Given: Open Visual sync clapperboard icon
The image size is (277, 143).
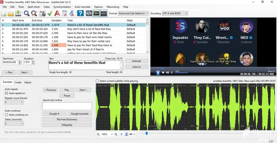Looking at the screenshot, I should tap(43, 13).
